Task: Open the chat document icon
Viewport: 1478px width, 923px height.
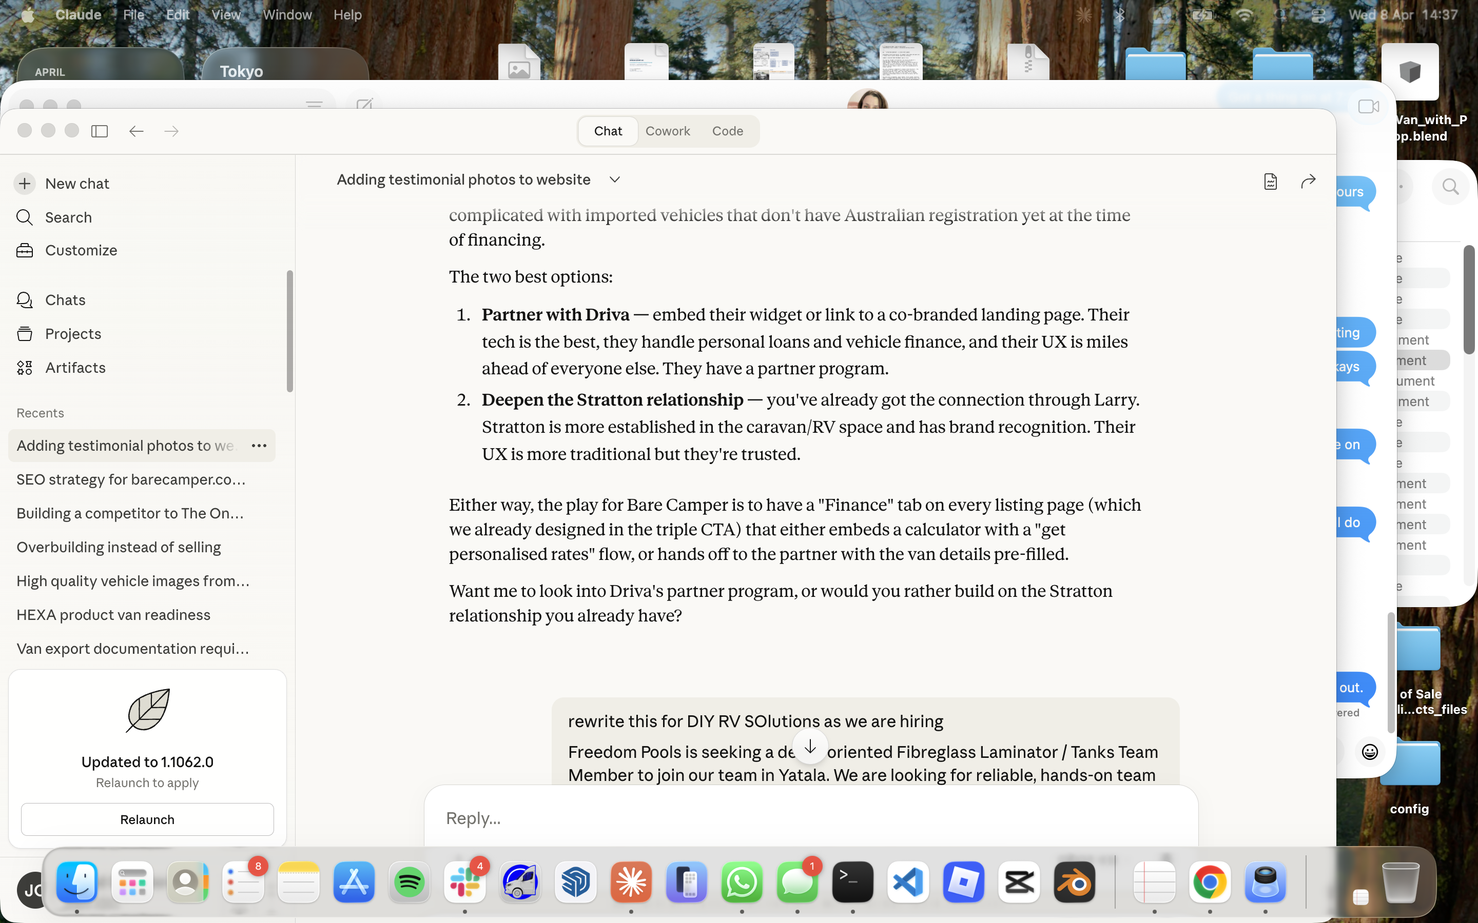Action: (1270, 182)
